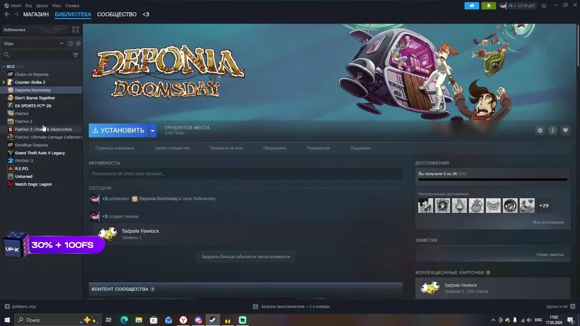Image resolution: width=580 pixels, height=326 pixels.
Task: Open advanced filter options icon
Action: pyautogui.click(x=75, y=55)
